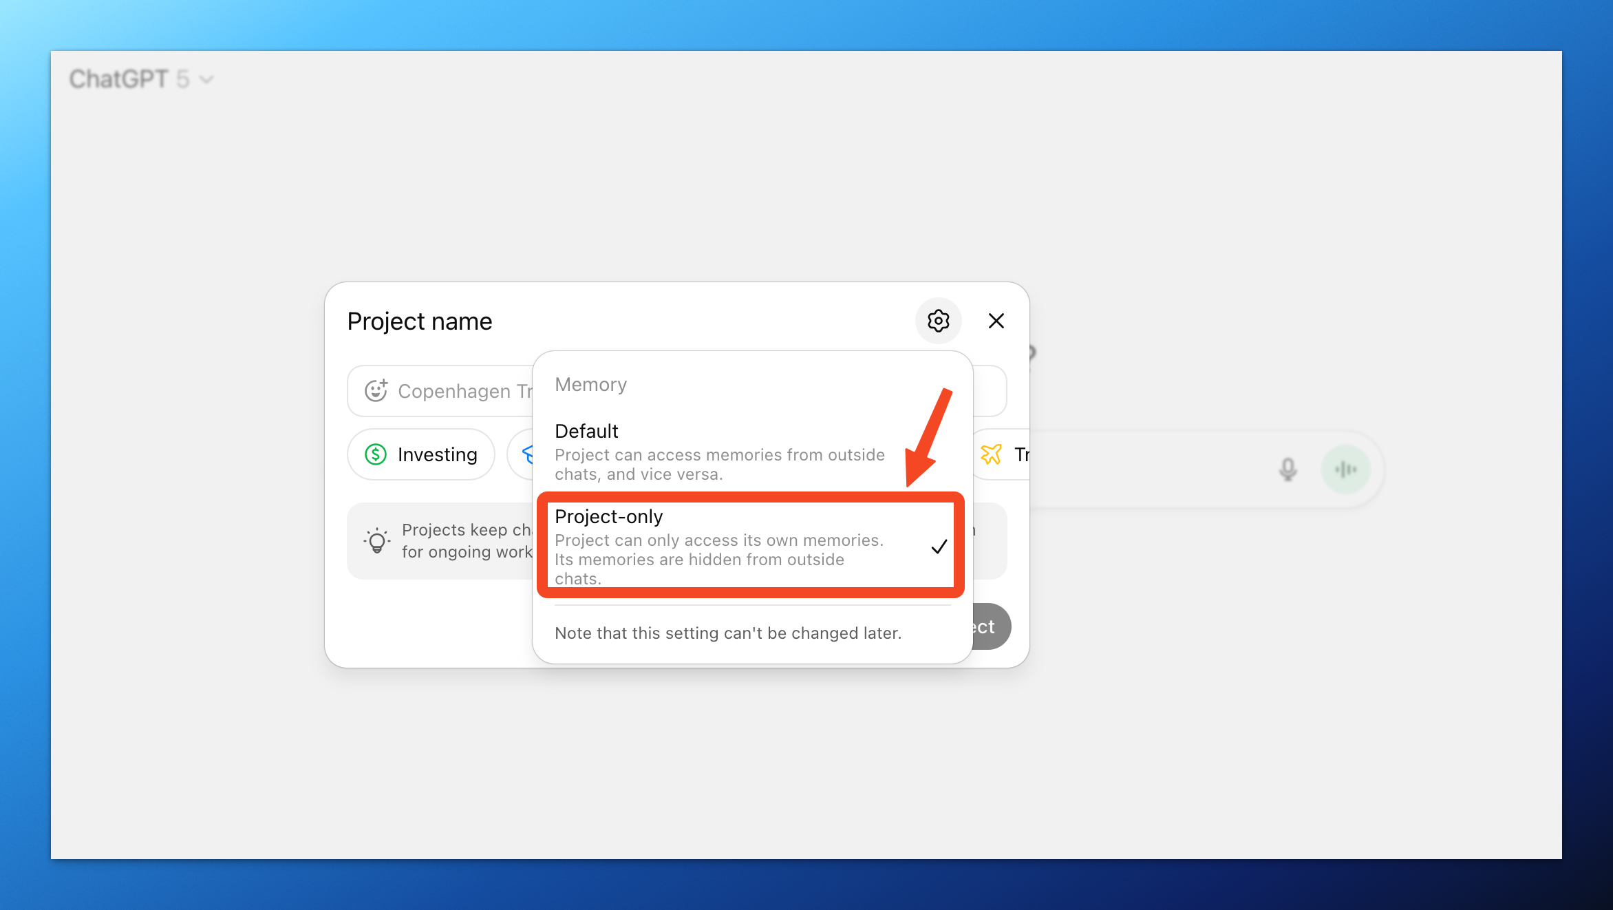Open project settings gear icon
The height and width of the screenshot is (910, 1613).
(x=938, y=321)
